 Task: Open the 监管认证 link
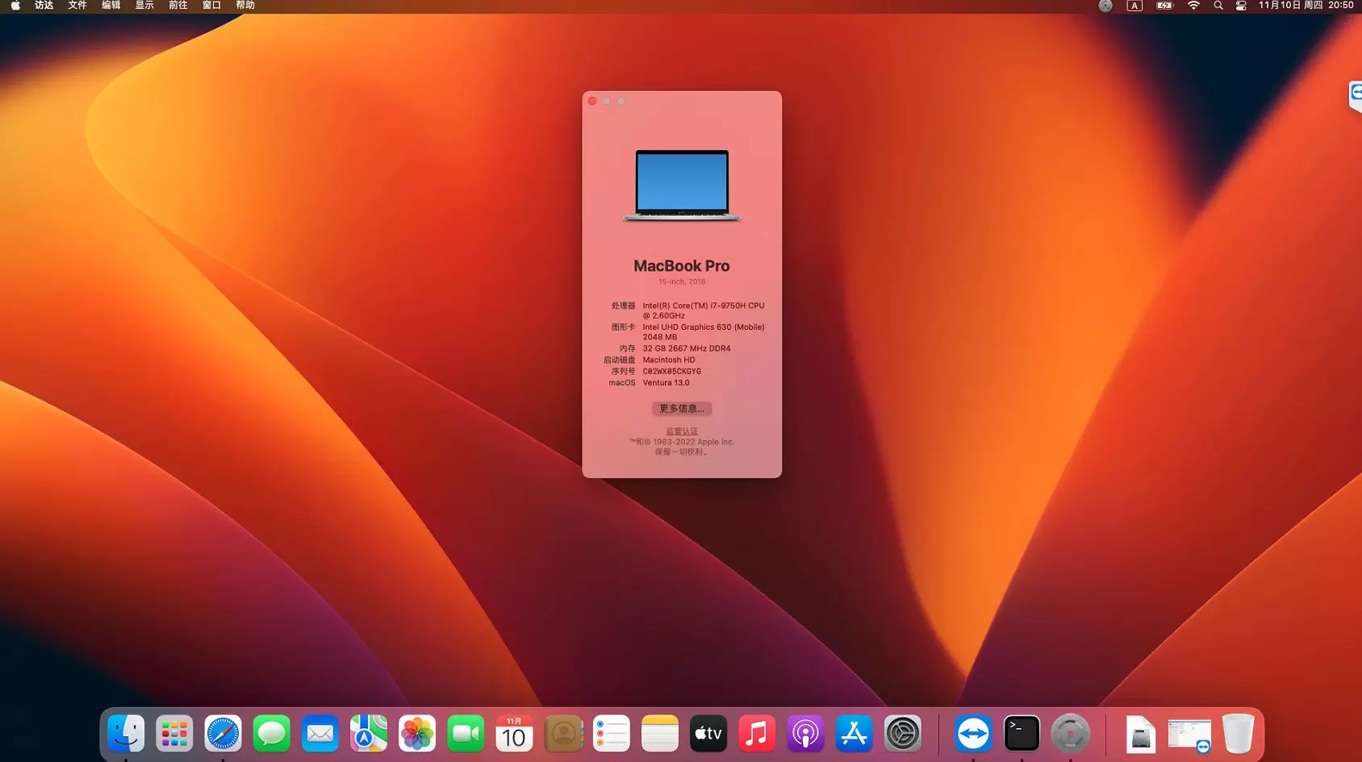682,431
